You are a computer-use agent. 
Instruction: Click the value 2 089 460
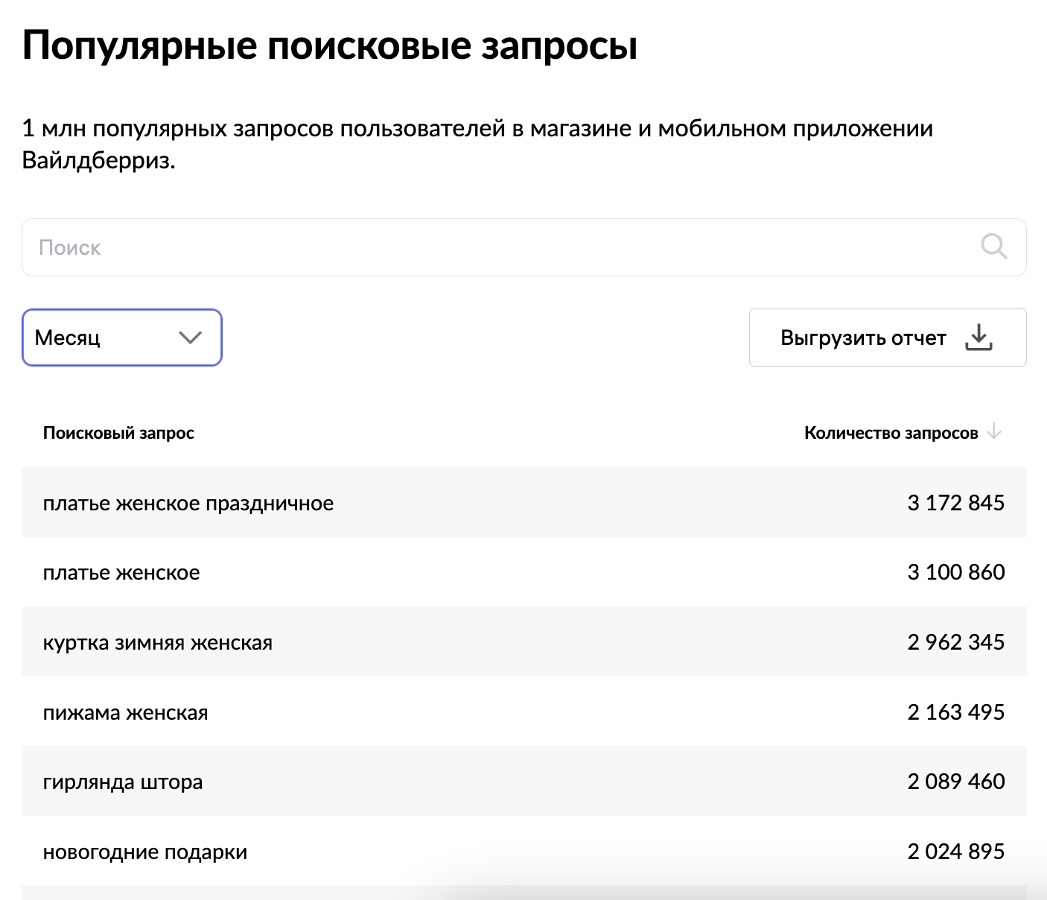[x=956, y=782]
